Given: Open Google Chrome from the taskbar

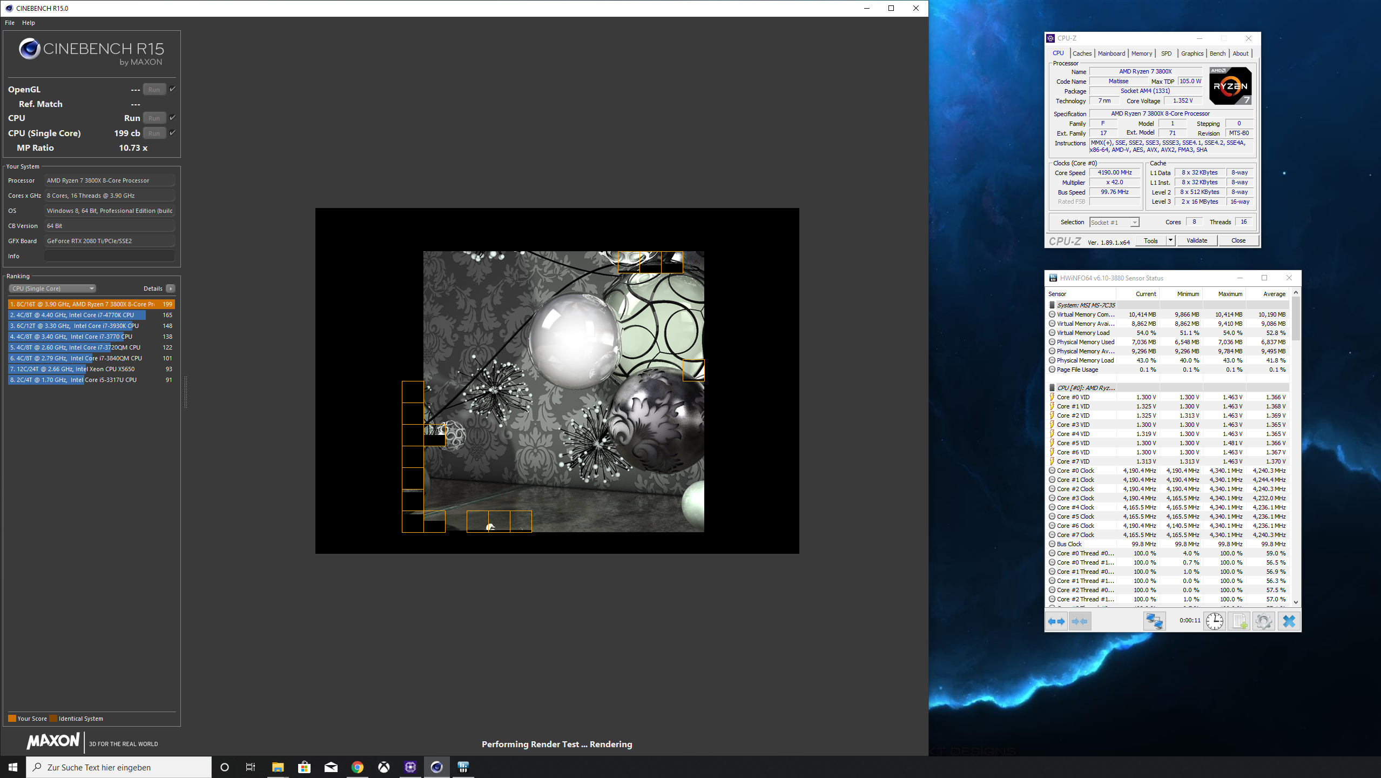Looking at the screenshot, I should point(357,767).
